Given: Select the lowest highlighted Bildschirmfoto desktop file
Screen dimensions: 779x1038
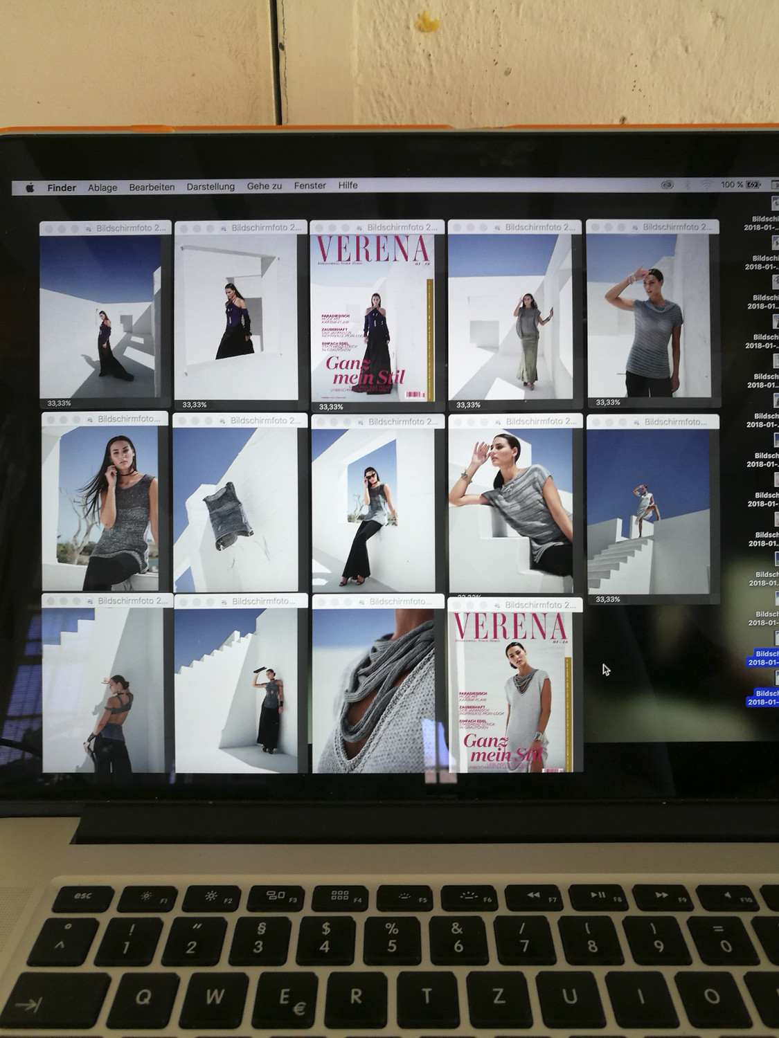Looking at the screenshot, I should [767, 698].
